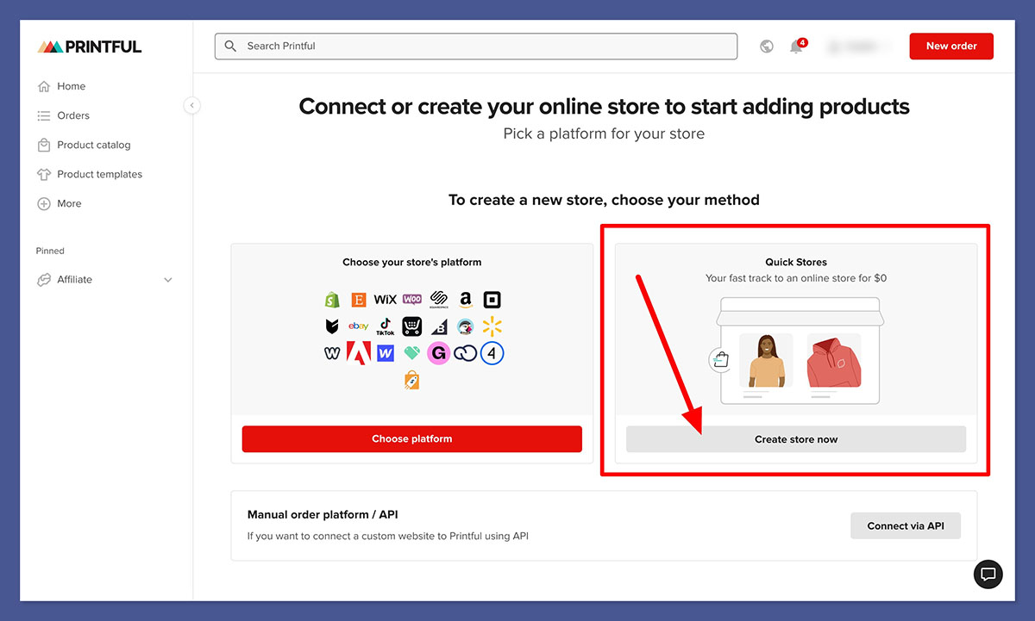Expand the Affiliate section in the sidebar

click(x=168, y=279)
